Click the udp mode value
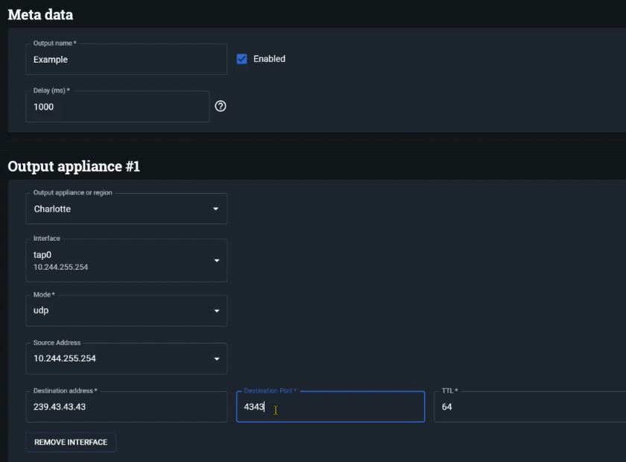The height and width of the screenshot is (462, 626). click(41, 311)
